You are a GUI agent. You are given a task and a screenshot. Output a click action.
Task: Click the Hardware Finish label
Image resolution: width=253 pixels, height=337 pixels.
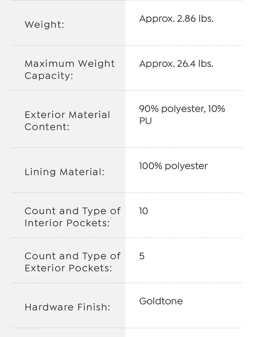[68, 307]
